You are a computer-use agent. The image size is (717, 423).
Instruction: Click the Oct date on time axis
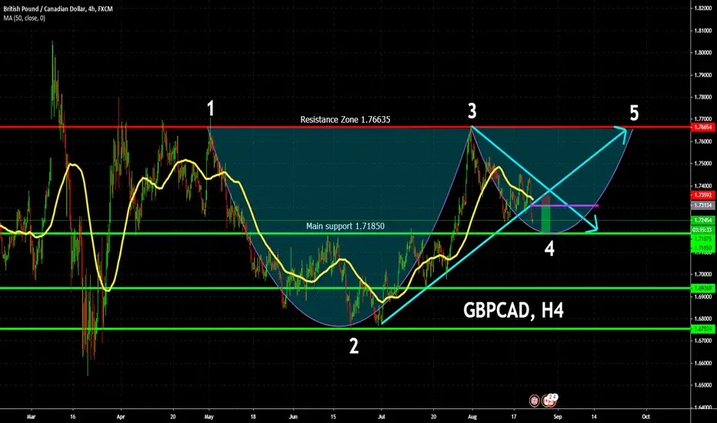coord(645,417)
